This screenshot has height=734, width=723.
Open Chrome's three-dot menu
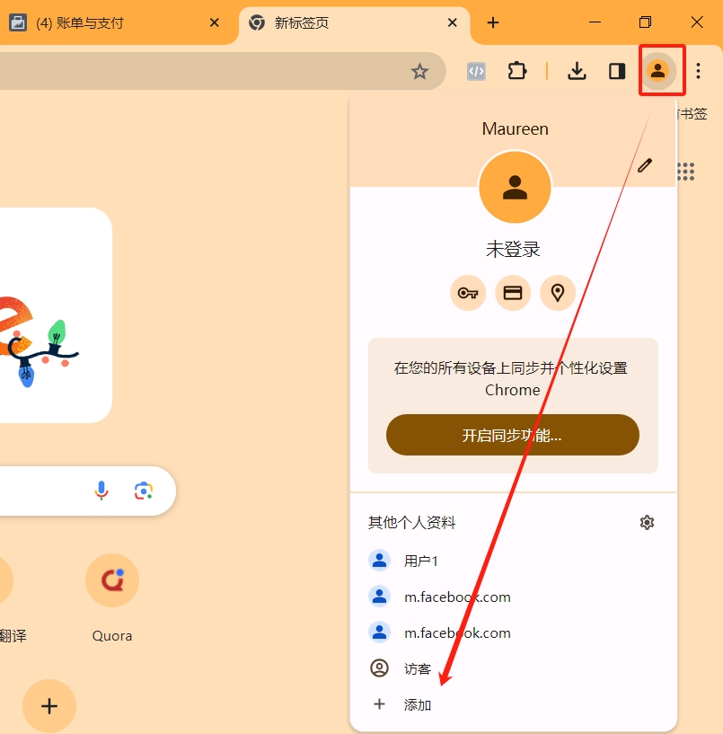click(x=698, y=71)
